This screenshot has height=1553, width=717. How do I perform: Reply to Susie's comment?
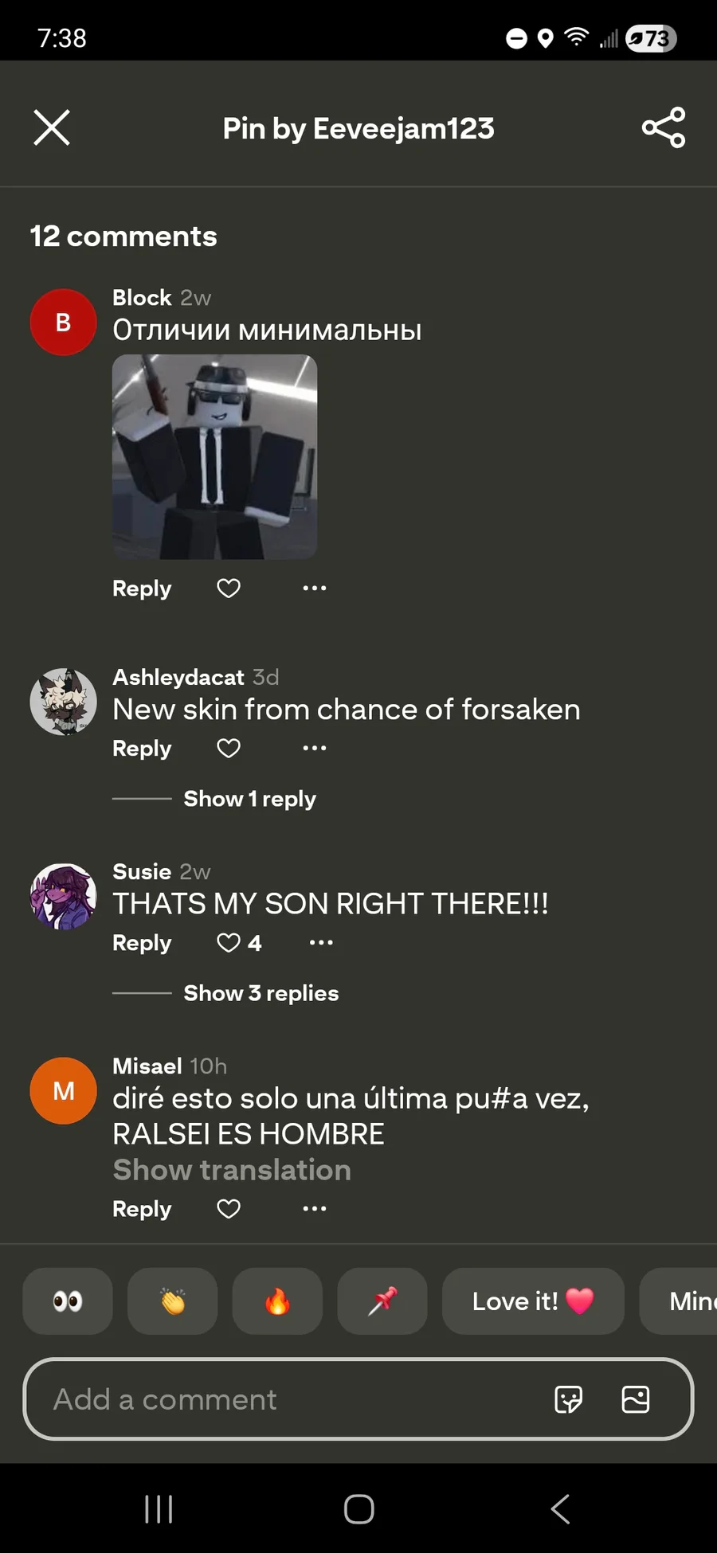[142, 943]
